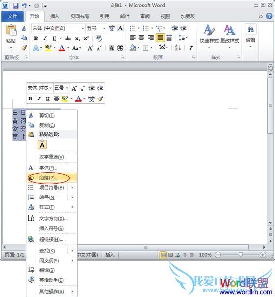Click the Zoom Out minus button
275x297 pixels.
(x=218, y=255)
